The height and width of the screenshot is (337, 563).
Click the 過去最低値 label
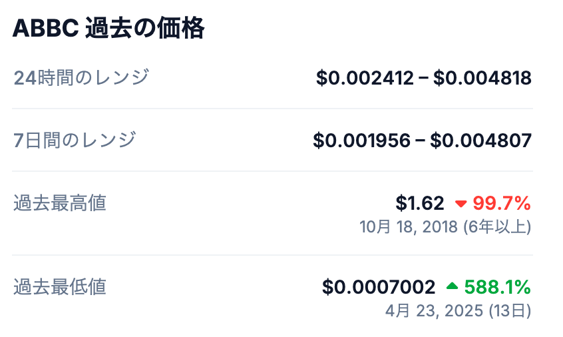coord(60,286)
